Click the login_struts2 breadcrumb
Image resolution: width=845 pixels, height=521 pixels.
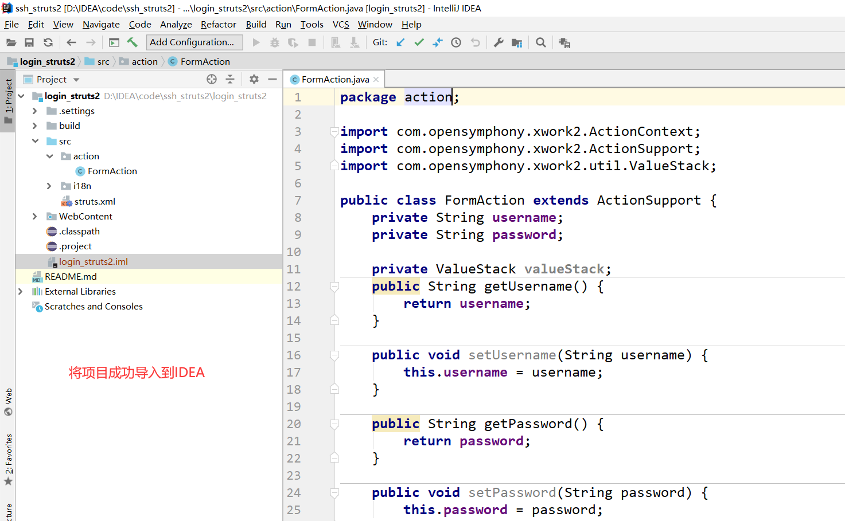click(41, 61)
